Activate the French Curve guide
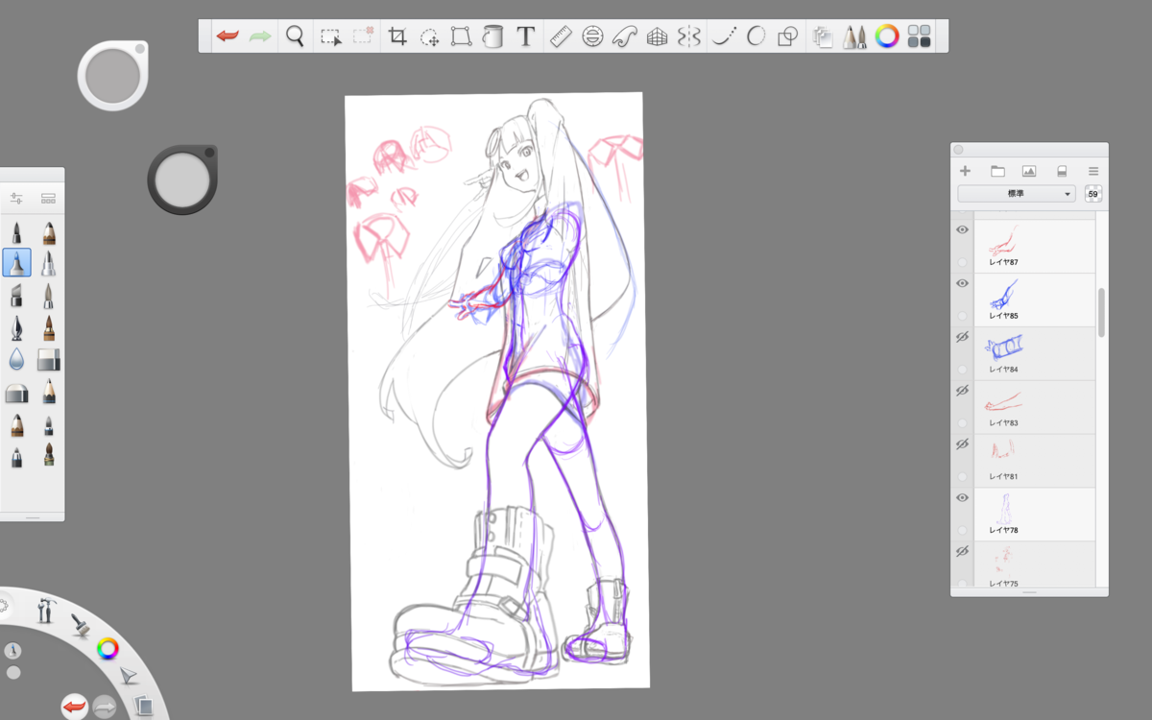The width and height of the screenshot is (1152, 720). pyautogui.click(x=625, y=36)
